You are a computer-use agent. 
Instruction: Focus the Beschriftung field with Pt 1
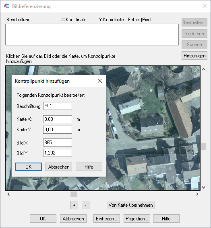pos(58,106)
